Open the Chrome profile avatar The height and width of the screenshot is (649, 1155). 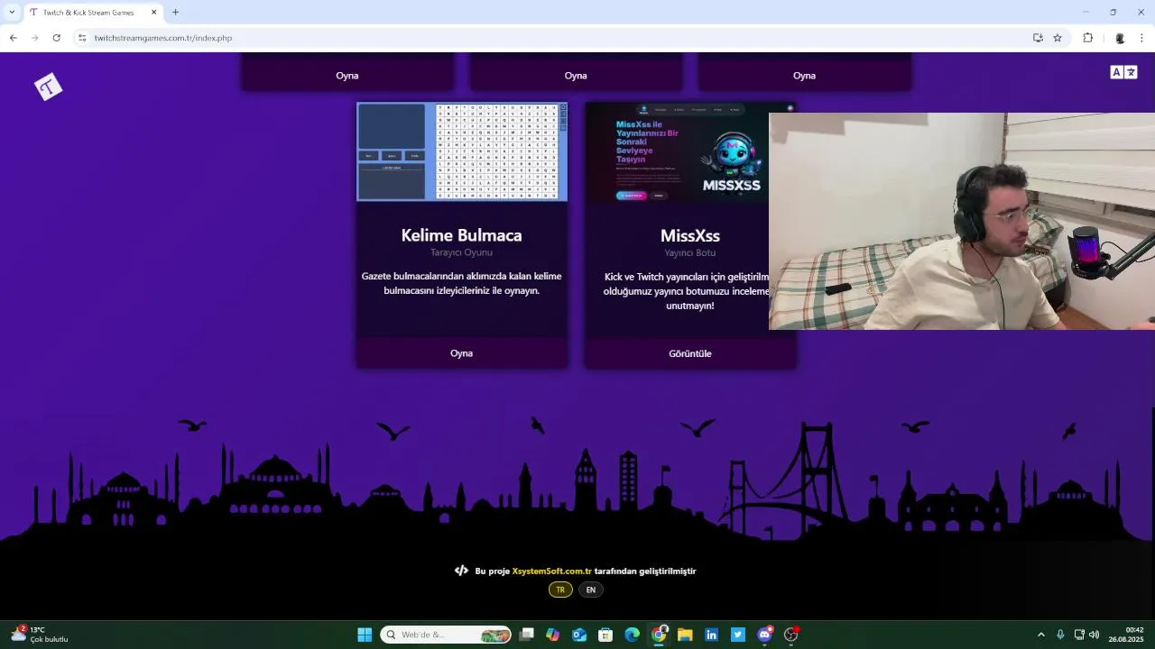(1120, 38)
